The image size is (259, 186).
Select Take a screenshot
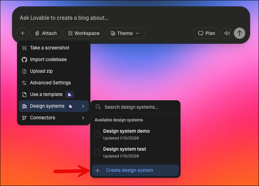click(54, 48)
